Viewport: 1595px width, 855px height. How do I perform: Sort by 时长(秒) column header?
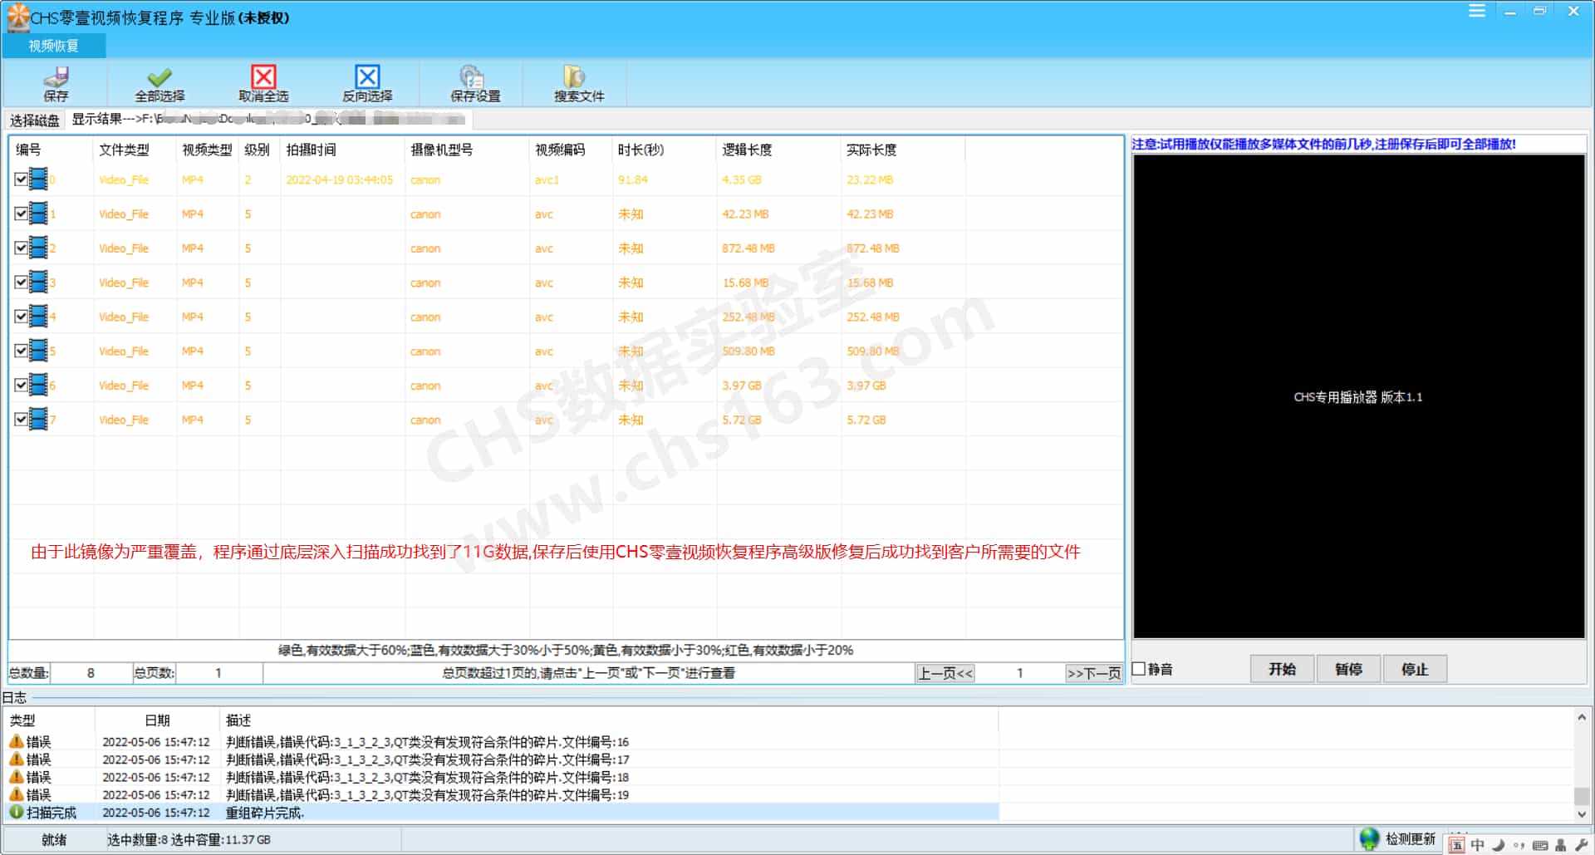664,150
